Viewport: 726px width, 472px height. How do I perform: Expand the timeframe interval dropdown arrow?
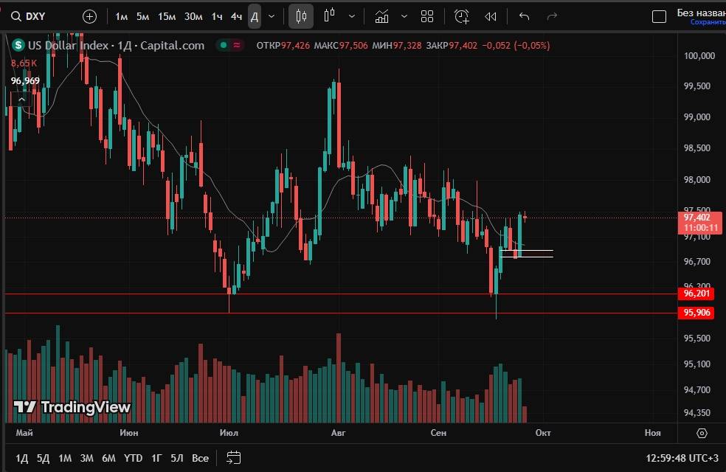[272, 16]
